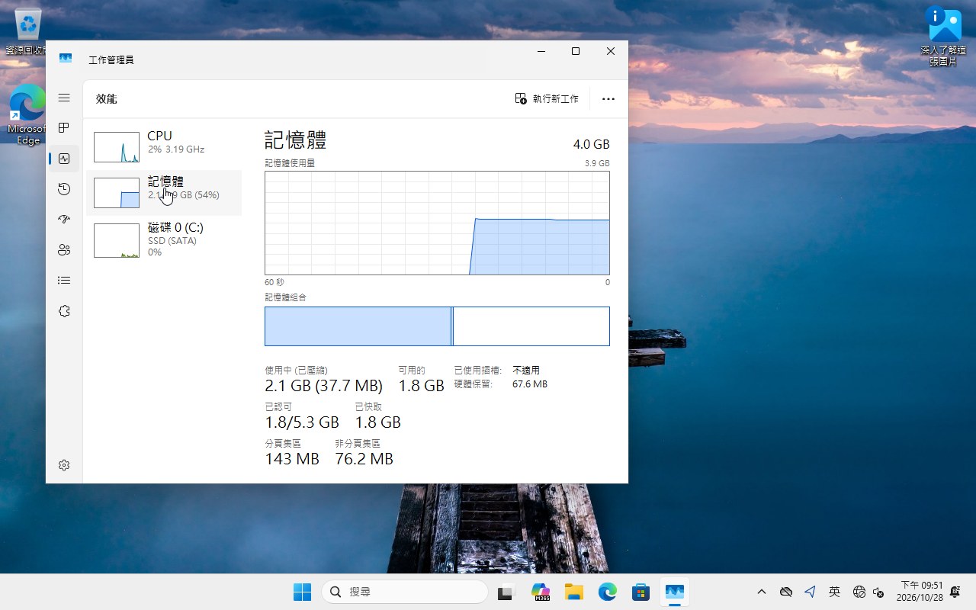Click the 2.1 GB (37.7 MB) in-use value

click(x=323, y=386)
